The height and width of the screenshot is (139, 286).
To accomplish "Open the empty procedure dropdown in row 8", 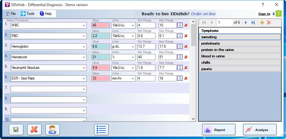I will coord(84,100).
